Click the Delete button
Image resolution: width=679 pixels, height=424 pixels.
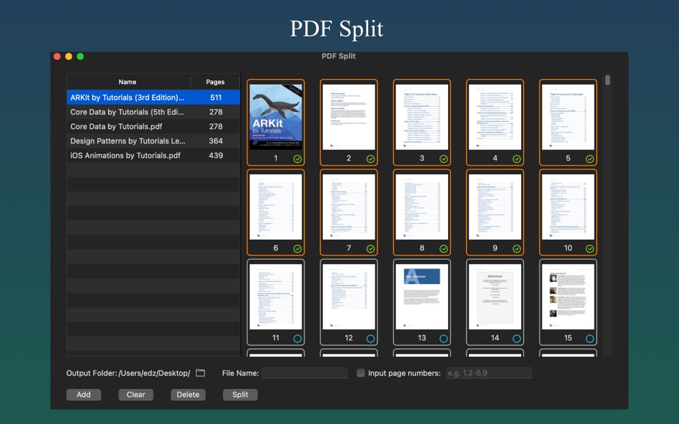coord(188,395)
